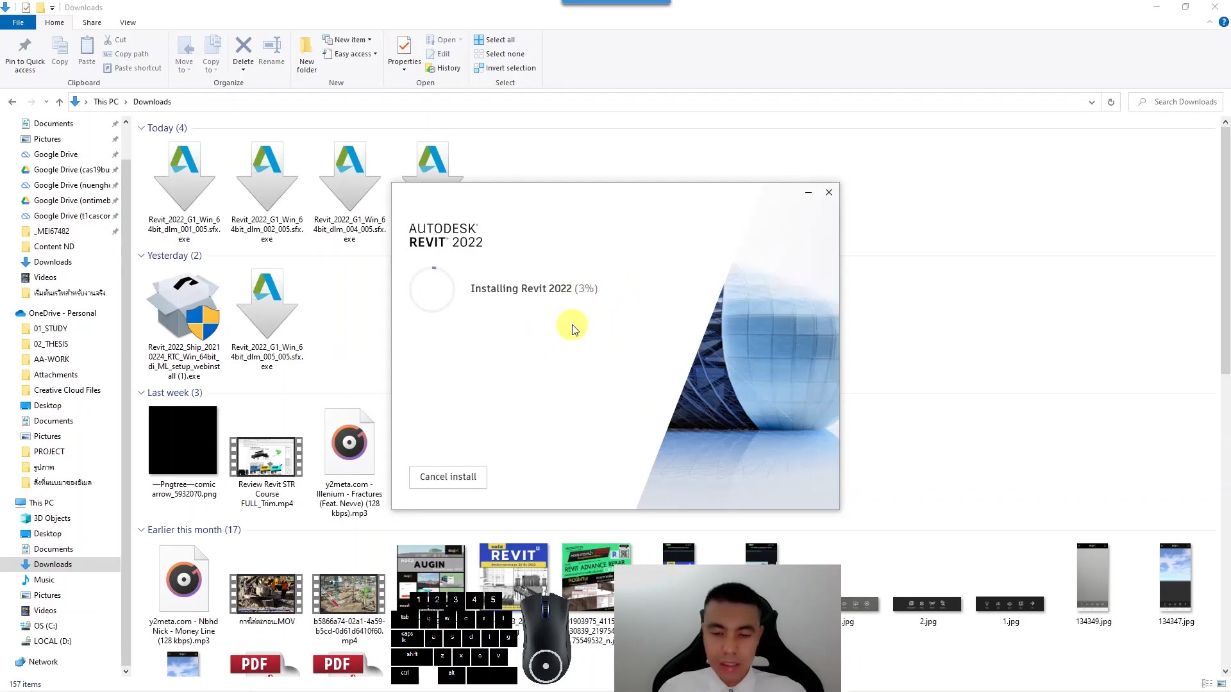The height and width of the screenshot is (692, 1231).
Task: Open Network in navigation pane
Action: coord(43,662)
